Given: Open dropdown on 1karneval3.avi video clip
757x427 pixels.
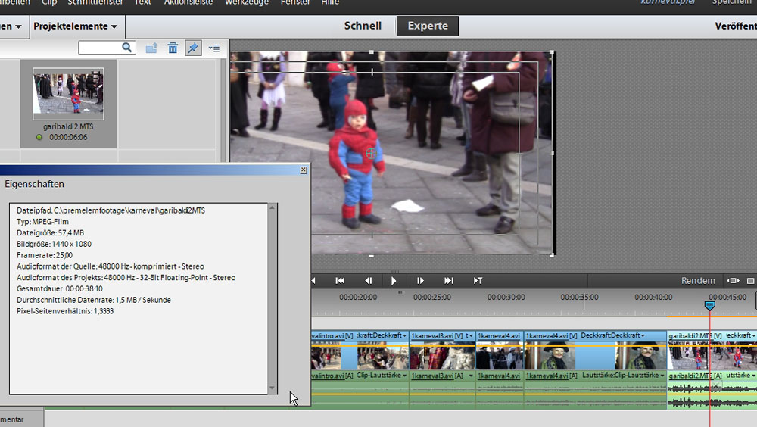Looking at the screenshot, I should tap(470, 335).
